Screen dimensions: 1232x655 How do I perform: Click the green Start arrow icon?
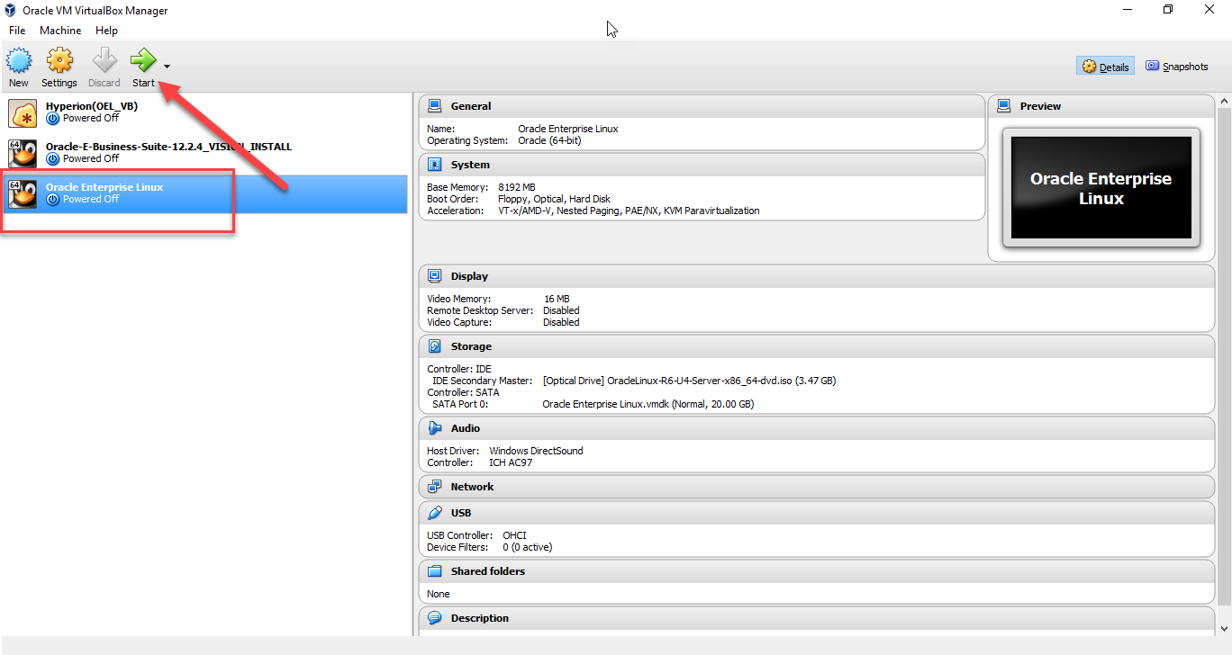[x=142, y=60]
